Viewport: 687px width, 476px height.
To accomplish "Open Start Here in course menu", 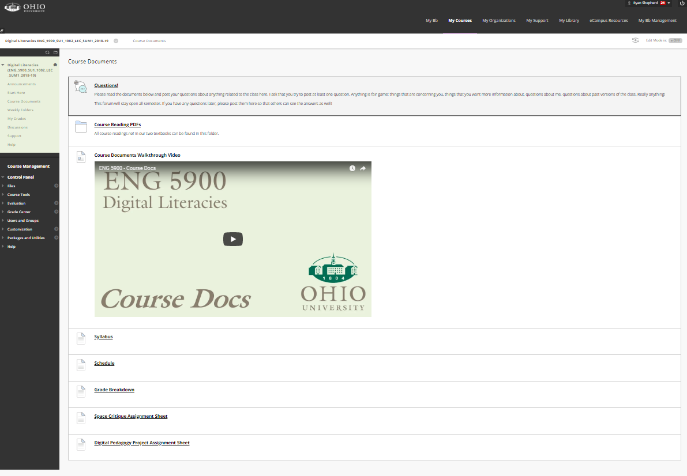I will (x=16, y=93).
